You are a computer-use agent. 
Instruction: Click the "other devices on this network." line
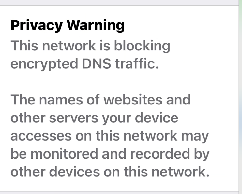click(110, 172)
